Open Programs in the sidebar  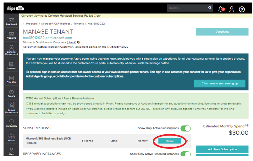point(11,35)
